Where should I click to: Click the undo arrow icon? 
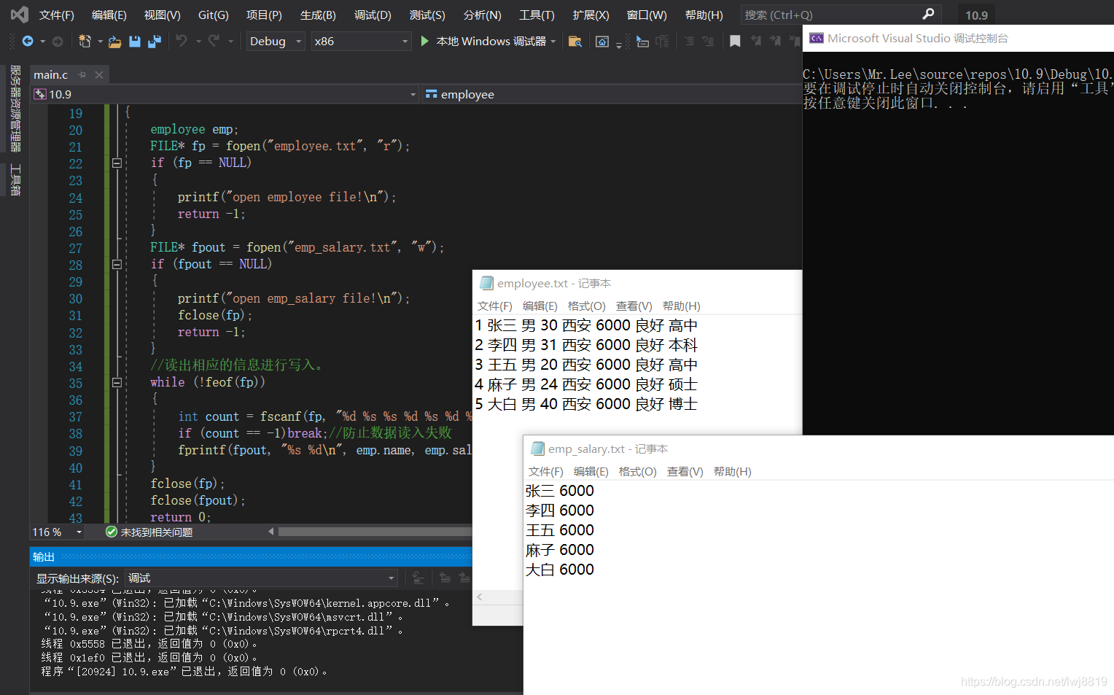pos(182,41)
